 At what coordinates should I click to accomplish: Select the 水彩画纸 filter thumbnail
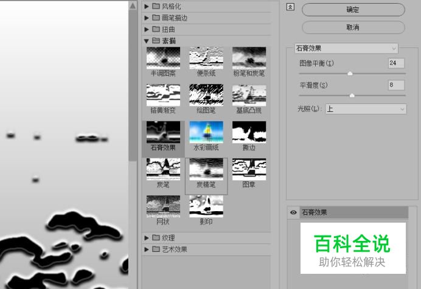click(x=206, y=132)
